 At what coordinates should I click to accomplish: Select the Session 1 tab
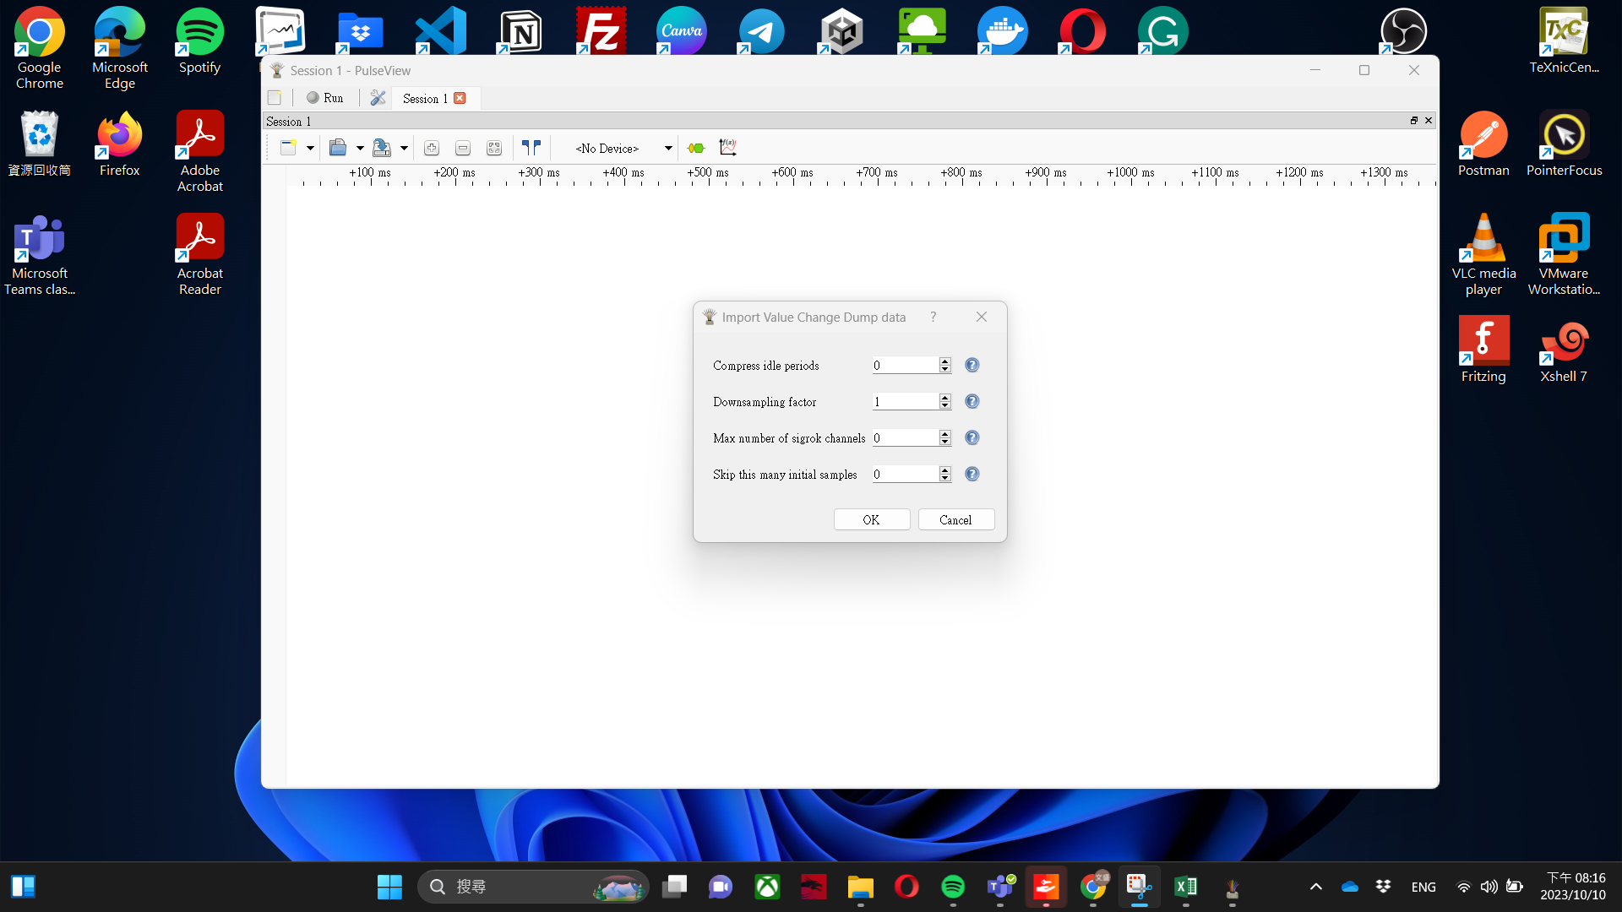pos(425,99)
